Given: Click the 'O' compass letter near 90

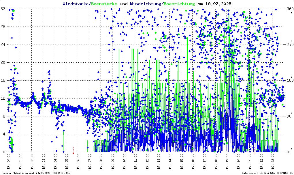Looking at the screenshot, I should point(292,113).
